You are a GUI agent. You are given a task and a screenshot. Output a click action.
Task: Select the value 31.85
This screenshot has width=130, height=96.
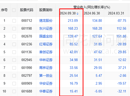pos(98,44)
